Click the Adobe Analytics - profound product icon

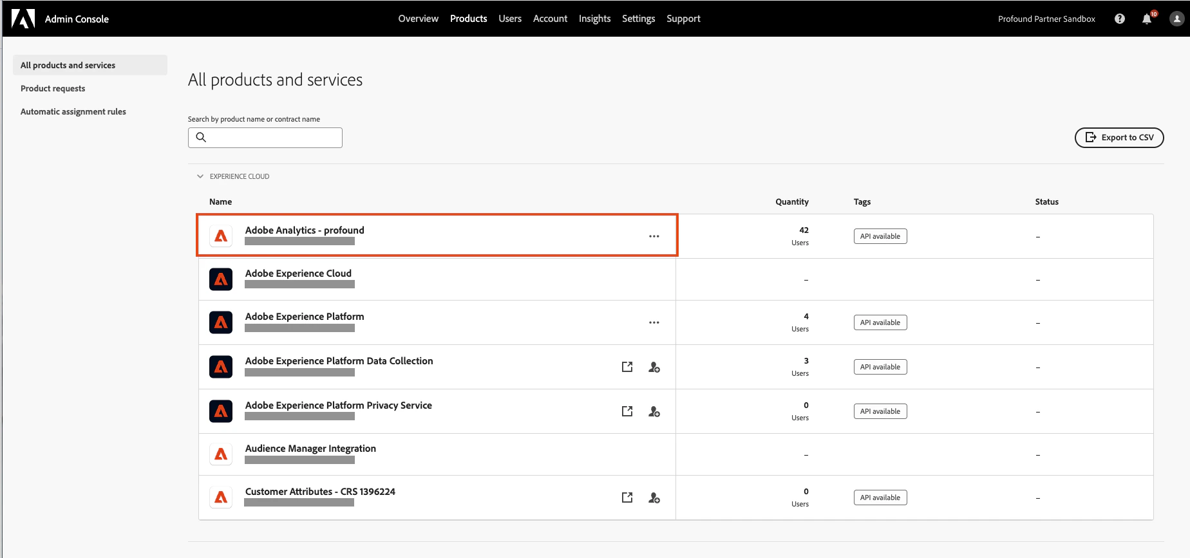coord(221,236)
